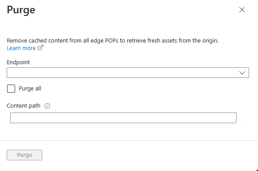The width and height of the screenshot is (258, 171).
Task: Click the external link icon beside Learn more
Action: pos(40,48)
